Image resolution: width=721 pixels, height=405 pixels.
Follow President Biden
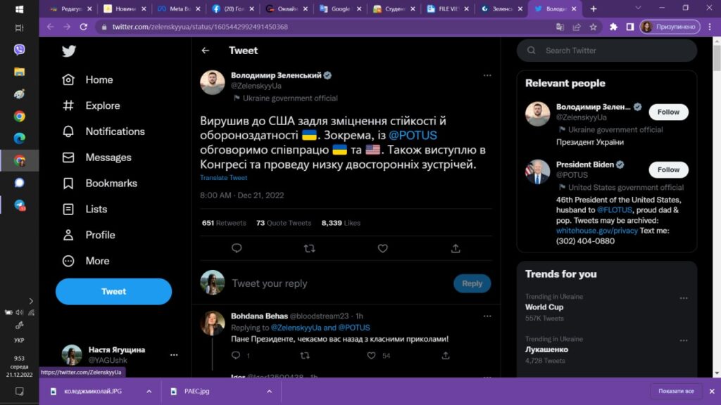click(668, 169)
